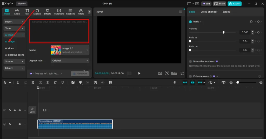Open the Transitions panel

tap(59, 12)
